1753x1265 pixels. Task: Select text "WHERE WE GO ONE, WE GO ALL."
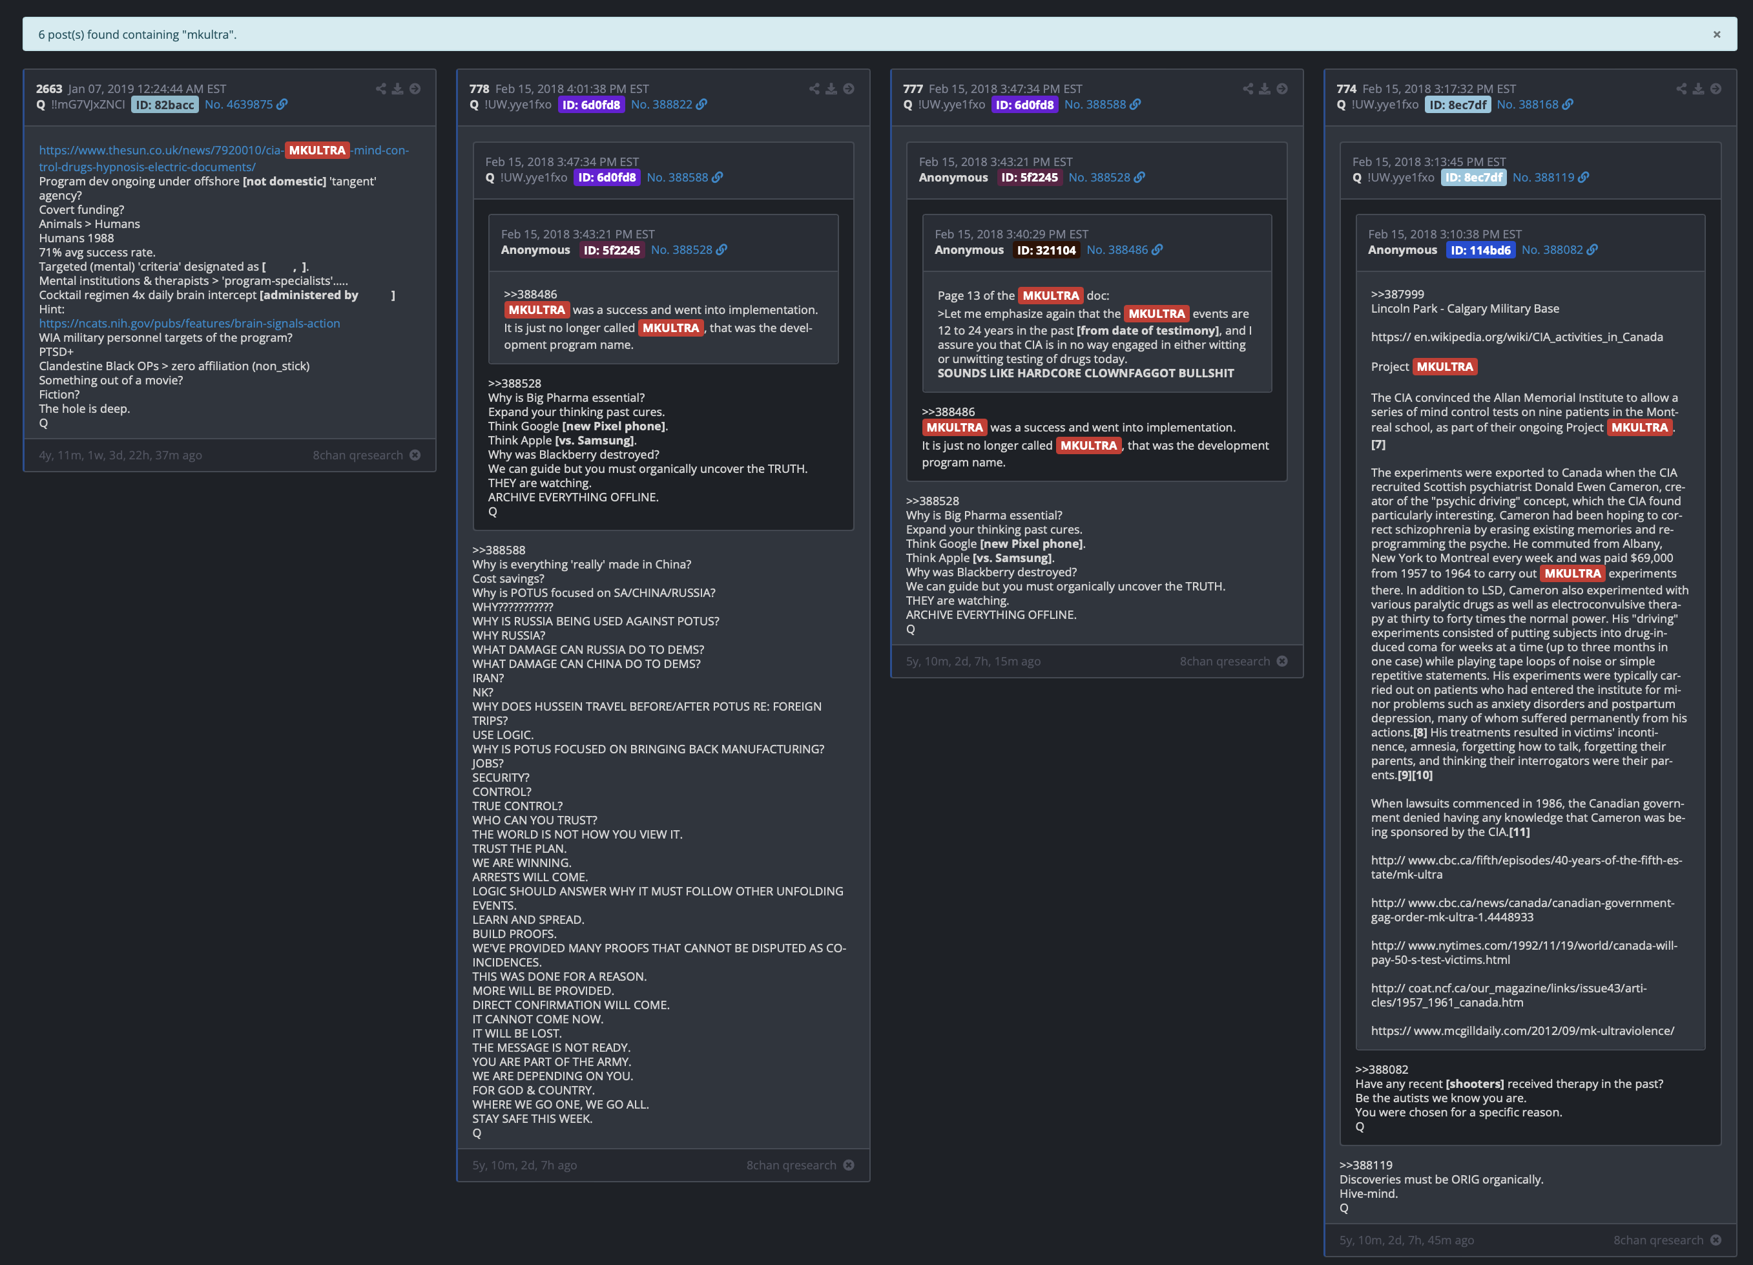click(561, 1104)
